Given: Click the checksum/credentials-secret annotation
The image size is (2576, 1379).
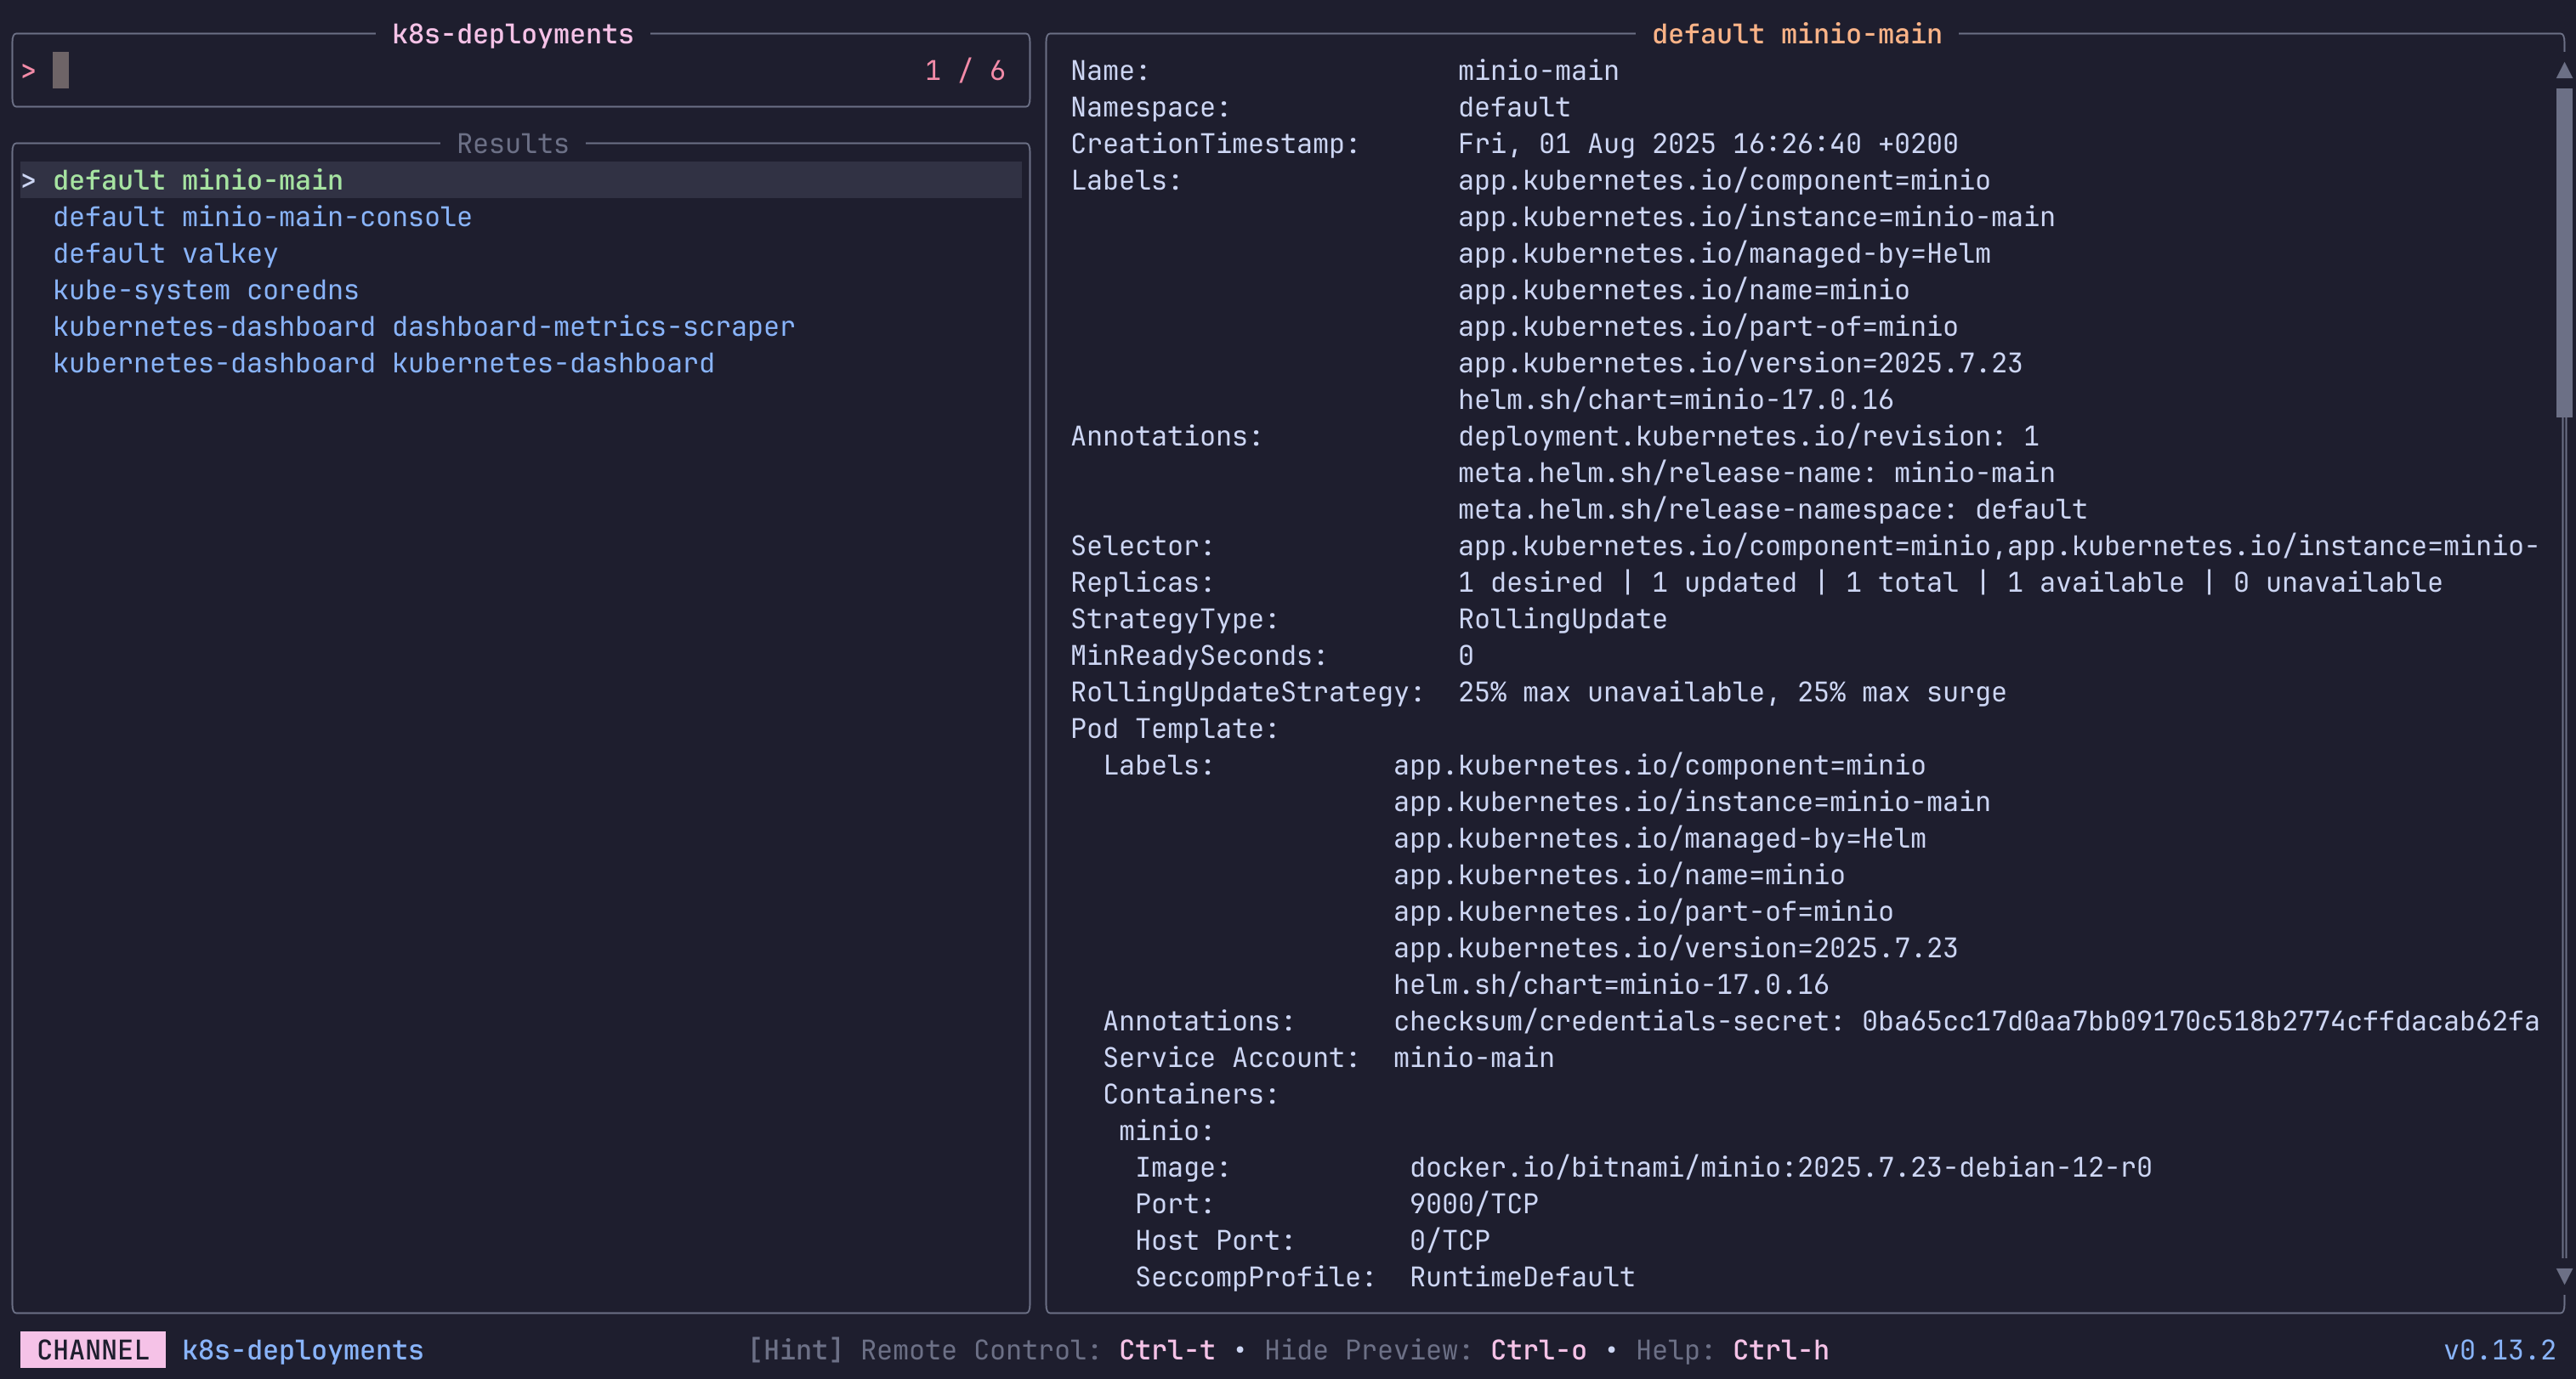Looking at the screenshot, I should pyautogui.click(x=1966, y=1021).
